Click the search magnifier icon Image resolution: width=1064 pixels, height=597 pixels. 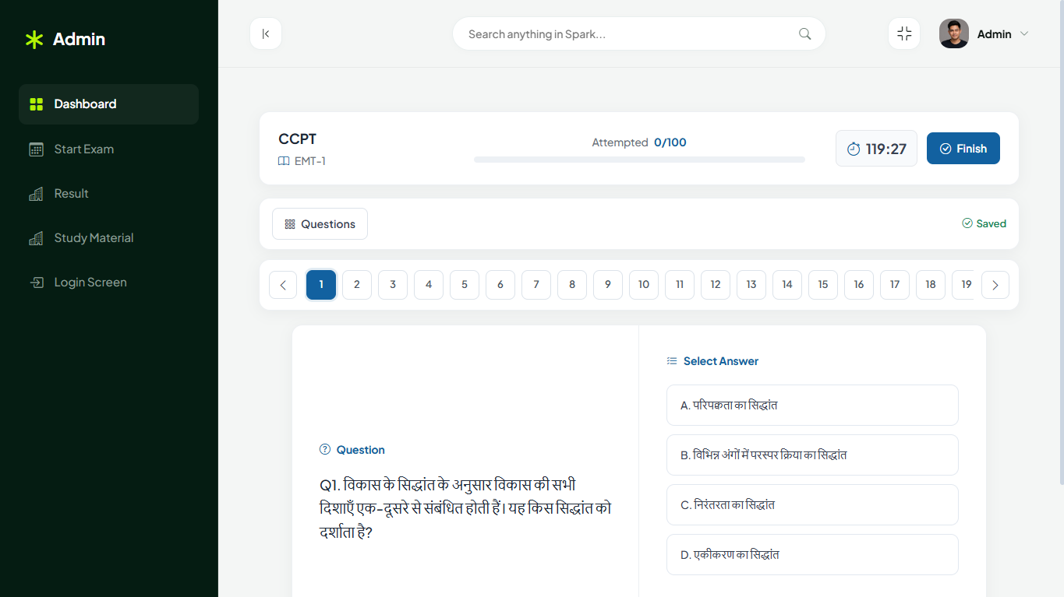(x=805, y=34)
